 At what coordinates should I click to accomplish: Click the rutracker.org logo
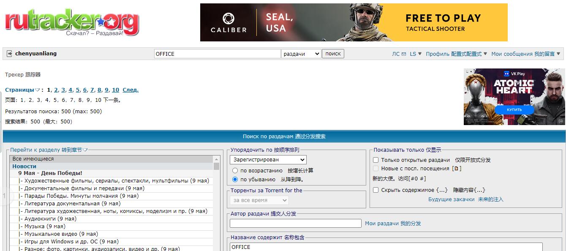coord(72,21)
